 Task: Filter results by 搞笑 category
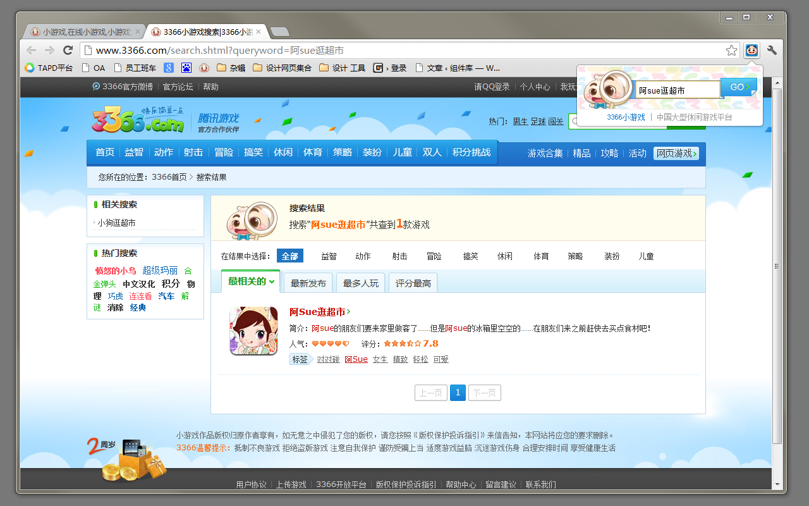click(x=471, y=256)
